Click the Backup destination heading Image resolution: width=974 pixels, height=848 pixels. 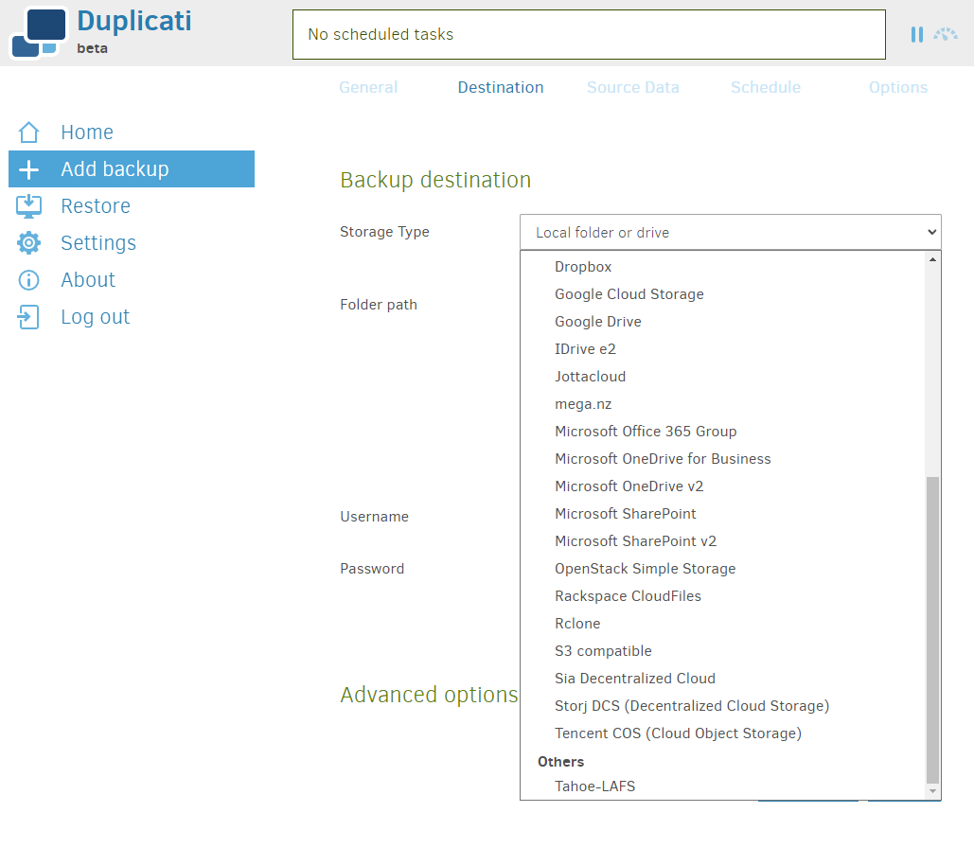tap(435, 180)
